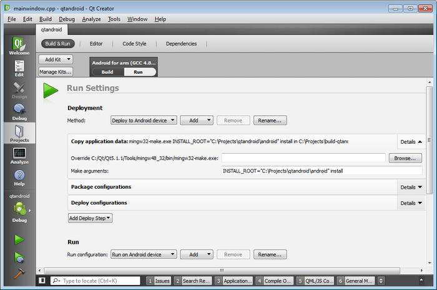Switch to the Build & Run tab
The image size is (437, 290).
pyautogui.click(x=57, y=44)
